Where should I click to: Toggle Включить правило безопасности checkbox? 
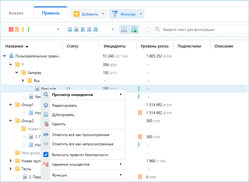46,155
